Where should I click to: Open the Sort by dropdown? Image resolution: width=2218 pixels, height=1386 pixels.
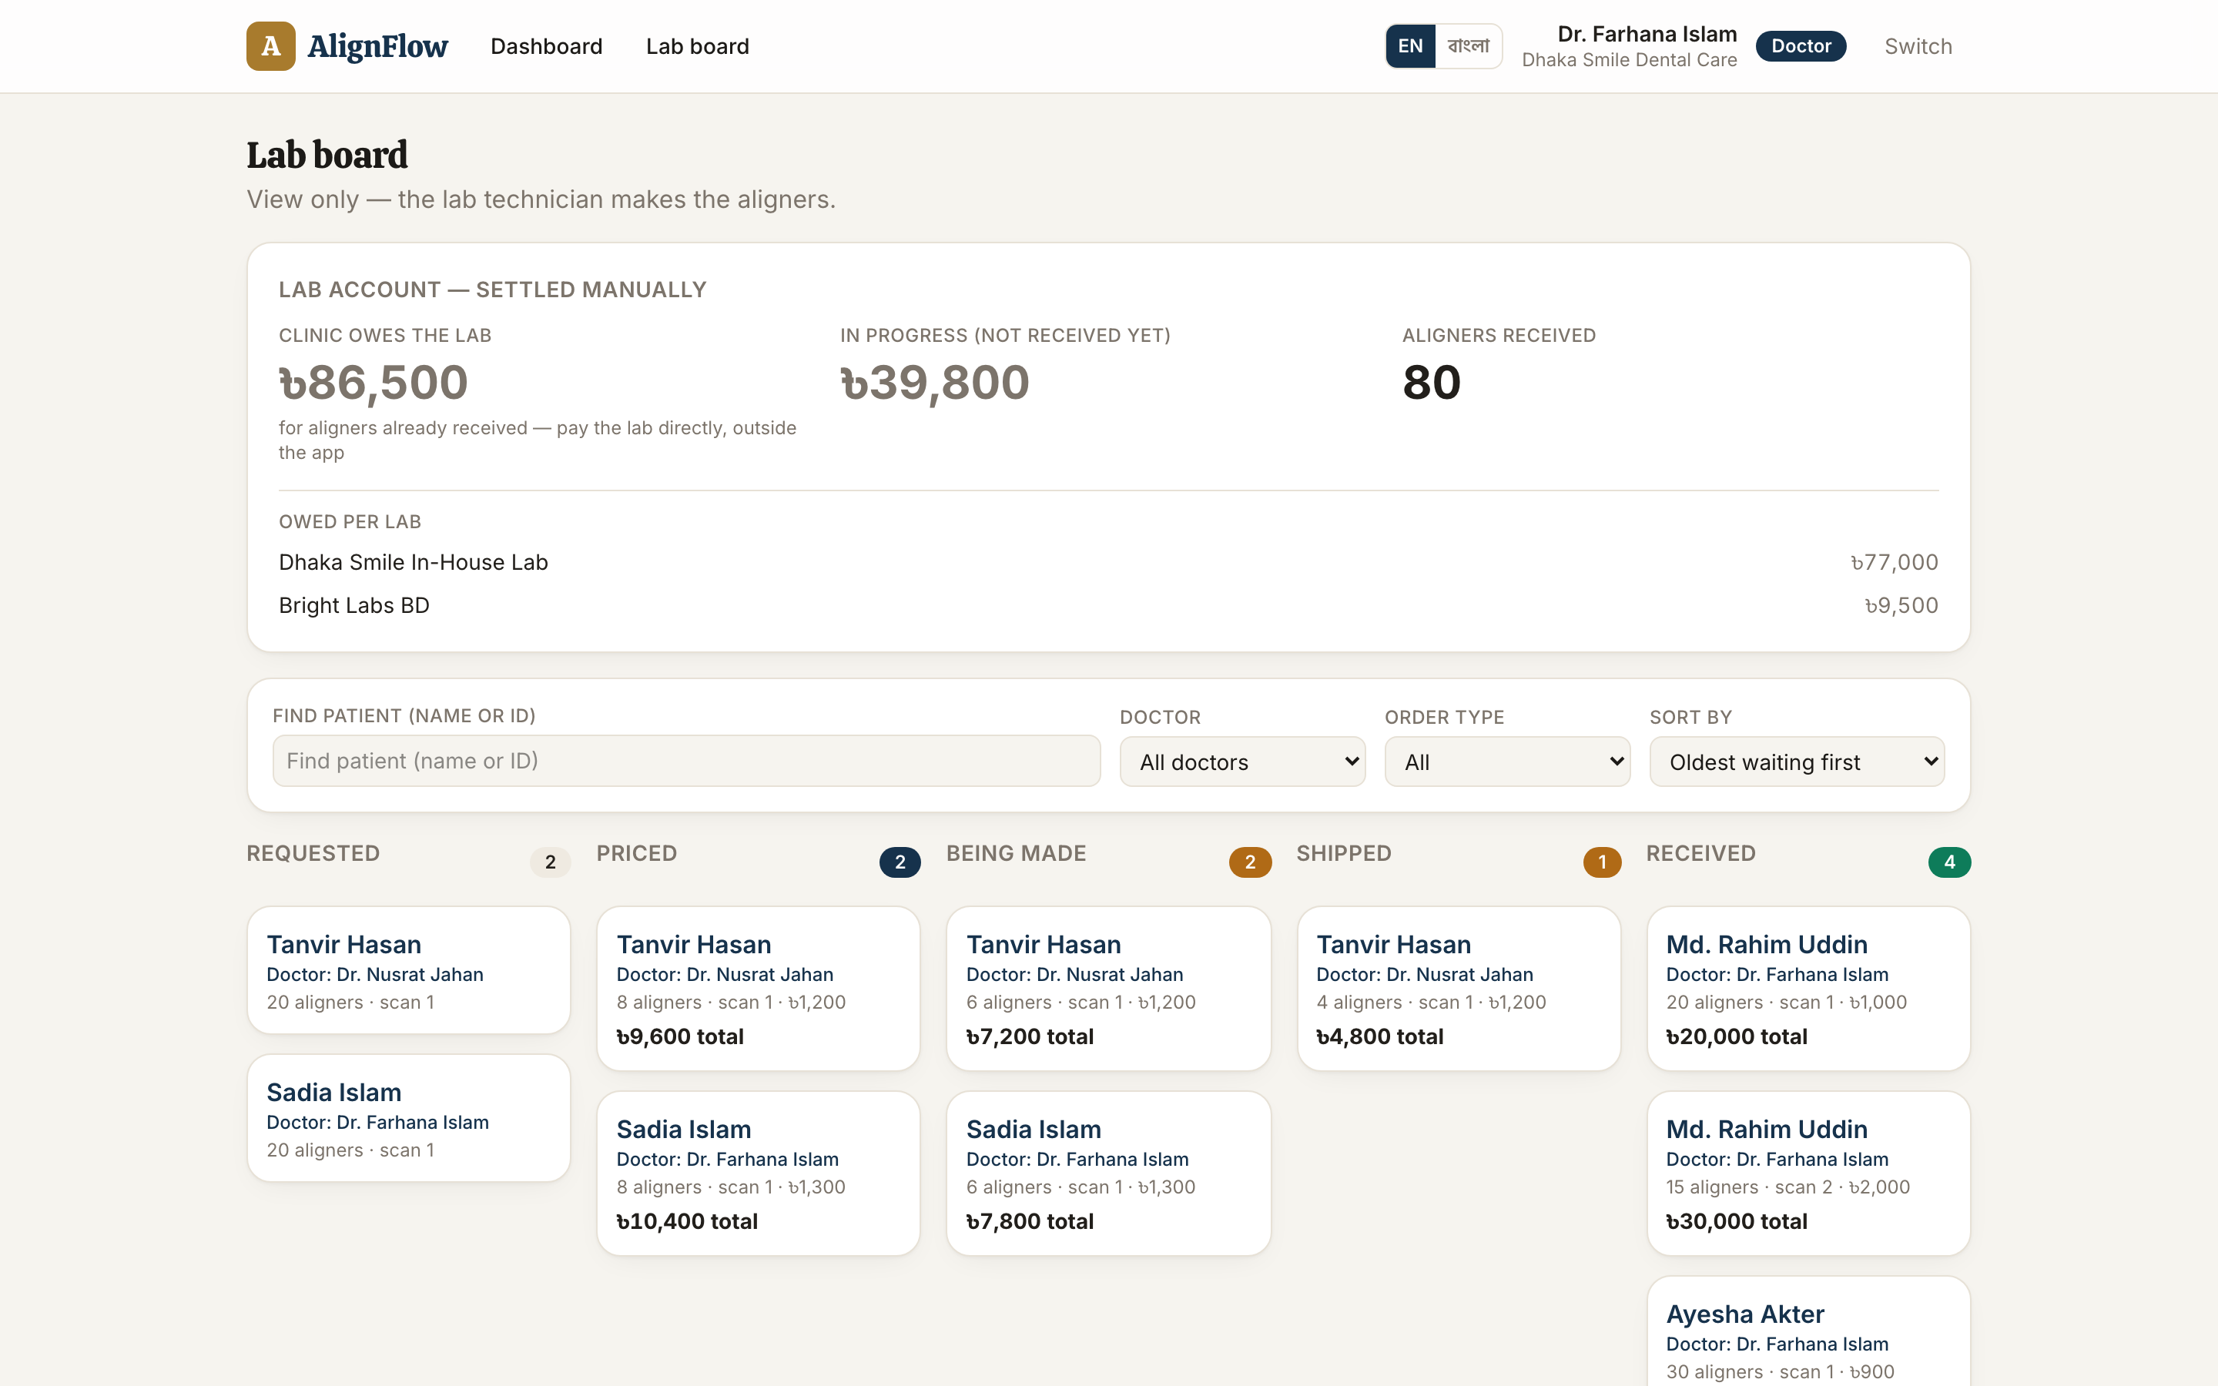[x=1797, y=762]
